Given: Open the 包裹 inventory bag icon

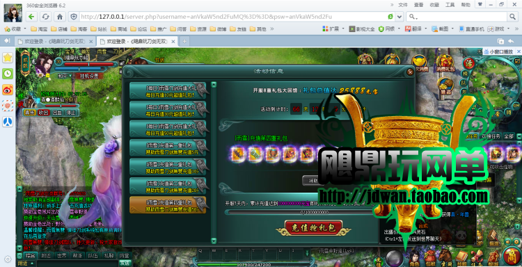Looking at the screenshot, I should click(x=430, y=258).
